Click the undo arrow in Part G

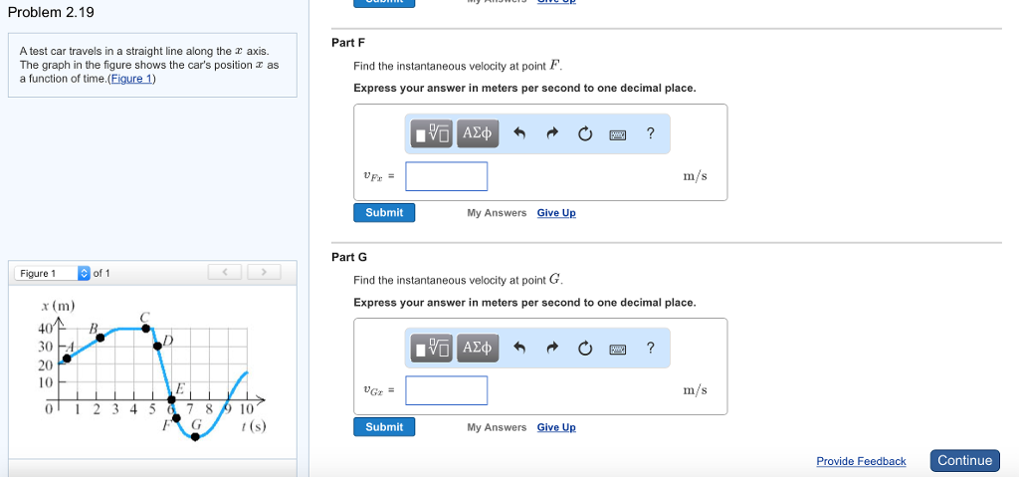tap(519, 348)
